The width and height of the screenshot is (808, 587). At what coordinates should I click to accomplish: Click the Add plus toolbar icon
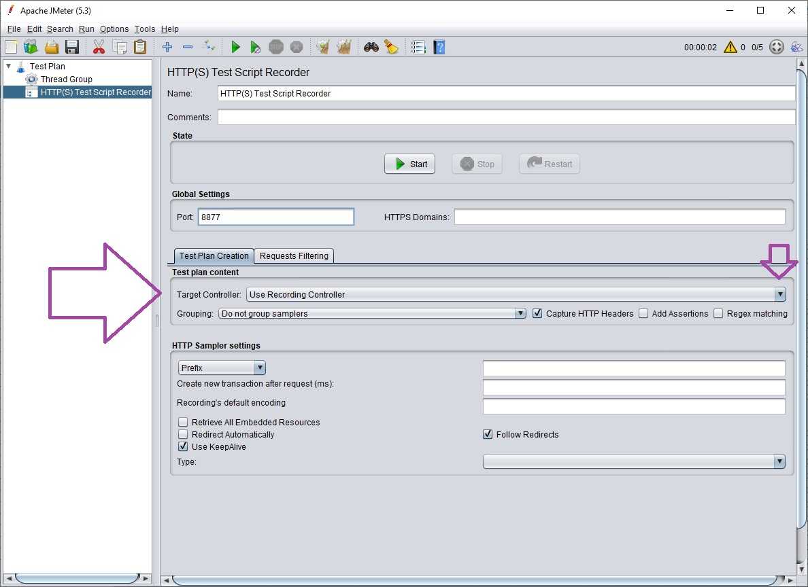click(167, 47)
